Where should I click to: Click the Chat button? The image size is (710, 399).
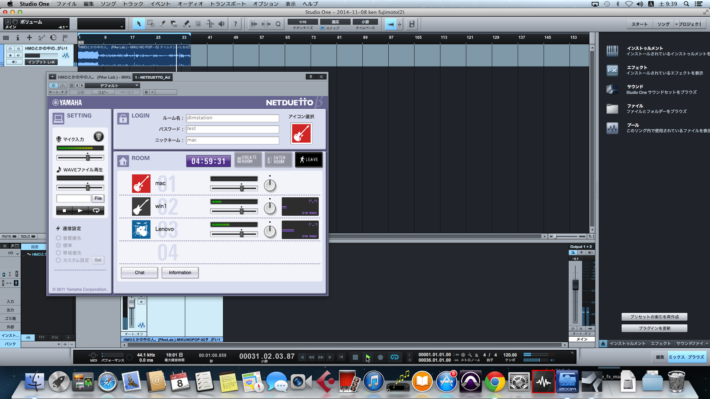[x=139, y=273]
